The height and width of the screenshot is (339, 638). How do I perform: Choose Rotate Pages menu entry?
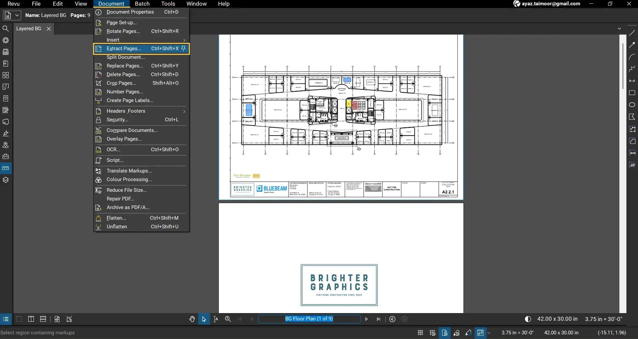141,31
